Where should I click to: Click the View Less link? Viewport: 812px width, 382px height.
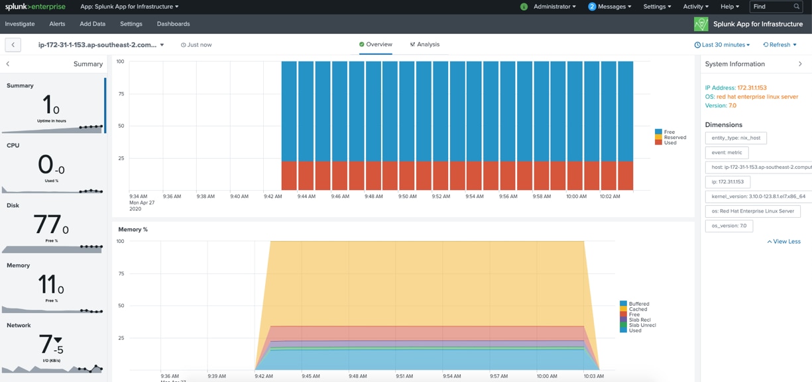point(783,242)
